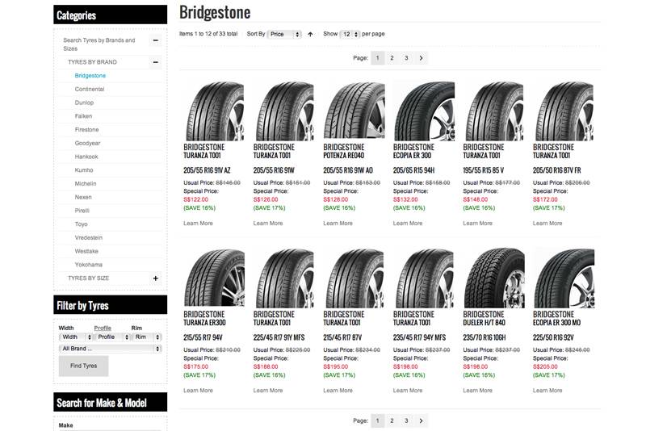Open the Show 12 per page dropdown
The image size is (646, 431).
pyautogui.click(x=350, y=34)
